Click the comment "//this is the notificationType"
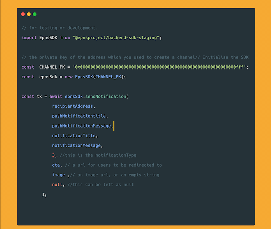 pos(98,155)
